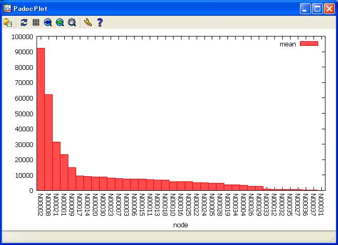Click the red mean legend swatch
Screen dimensions: 338x245
[308, 44]
